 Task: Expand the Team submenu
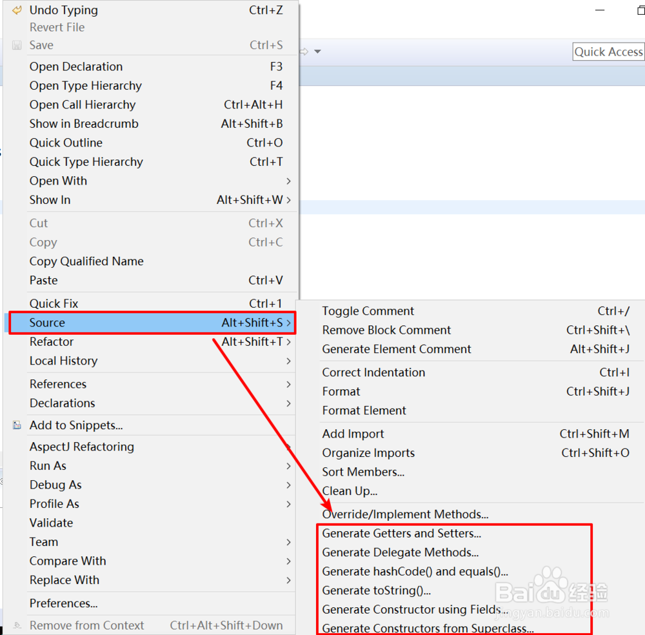(151, 542)
